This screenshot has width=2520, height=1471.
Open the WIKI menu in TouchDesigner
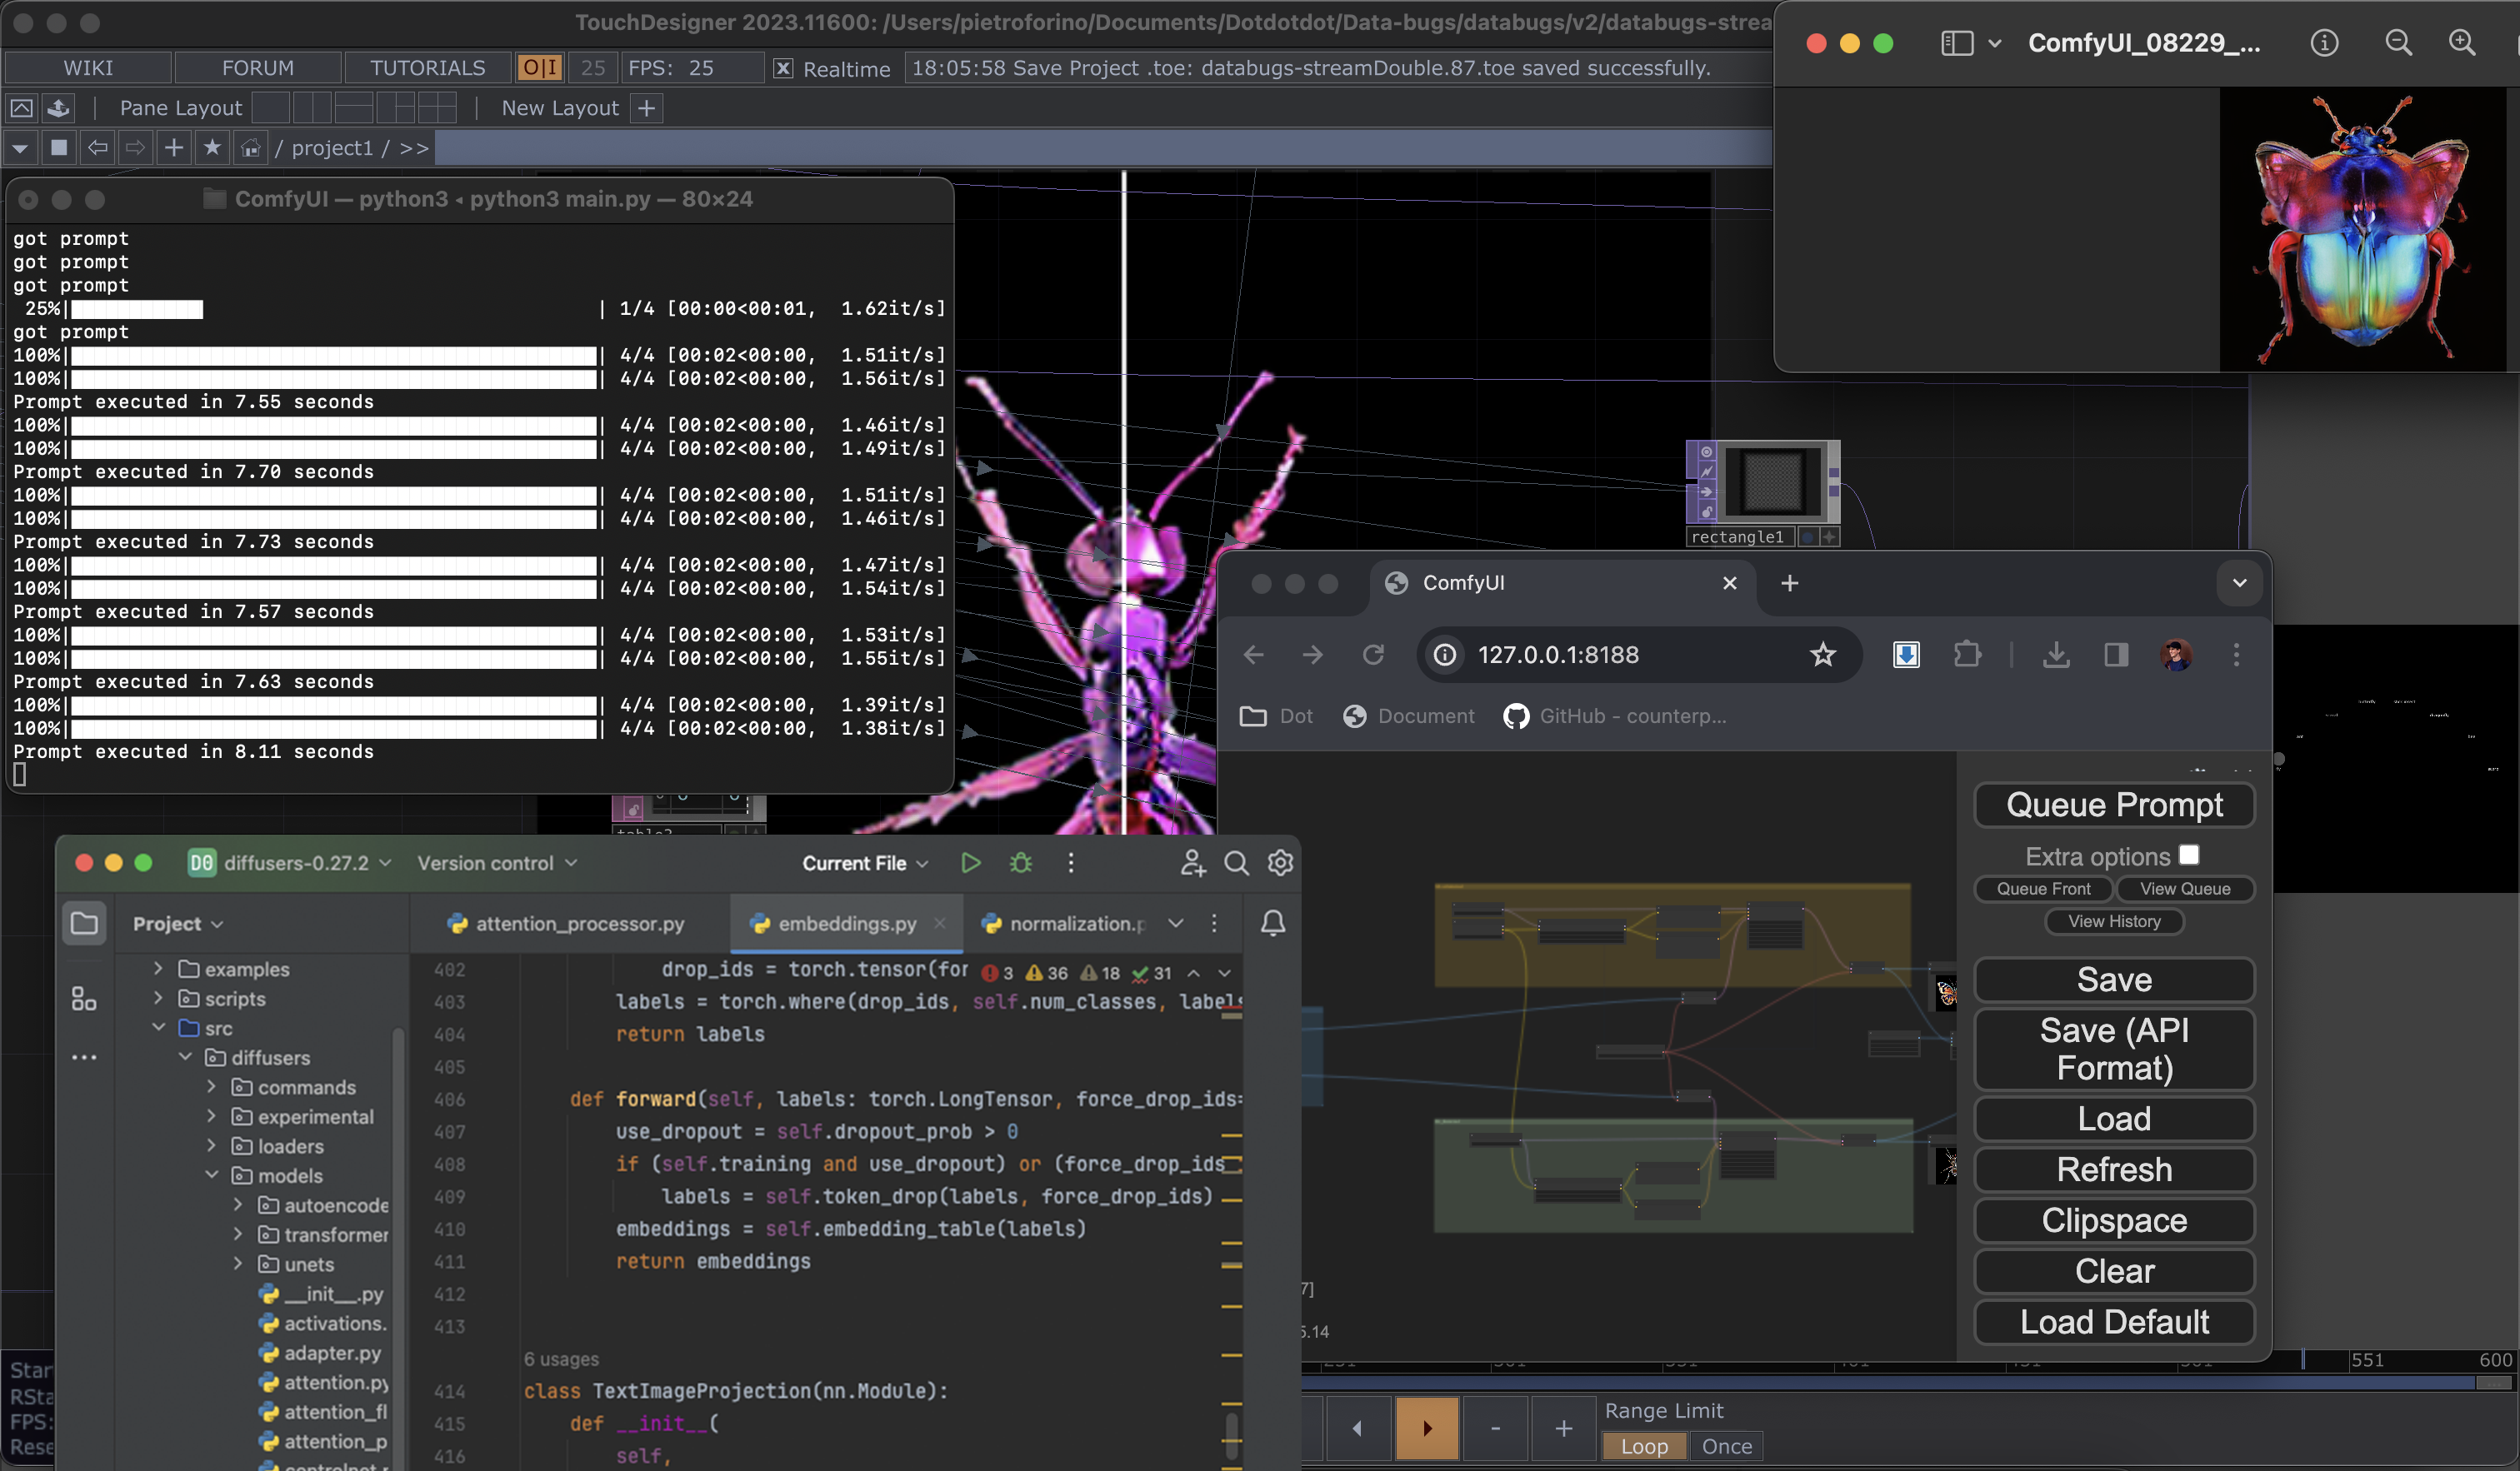(x=88, y=68)
